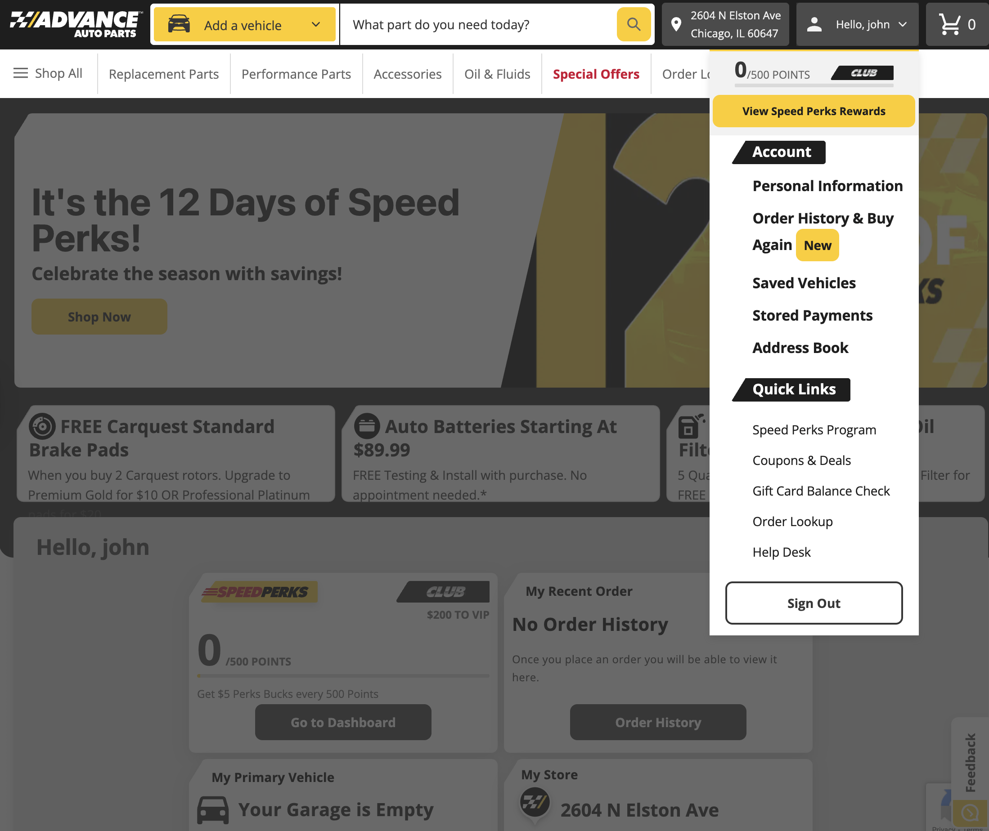Click the Shop Now button
The image size is (989, 831).
99,317
